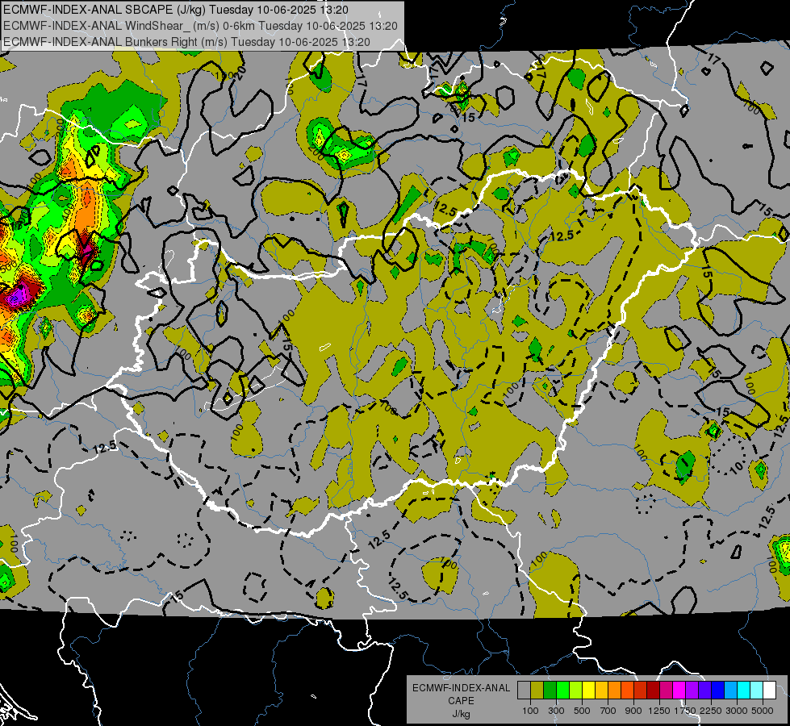Click the dark green legend swatch
790x726 pixels.
(x=550, y=690)
